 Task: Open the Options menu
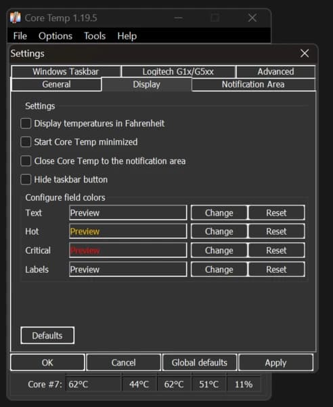[56, 36]
